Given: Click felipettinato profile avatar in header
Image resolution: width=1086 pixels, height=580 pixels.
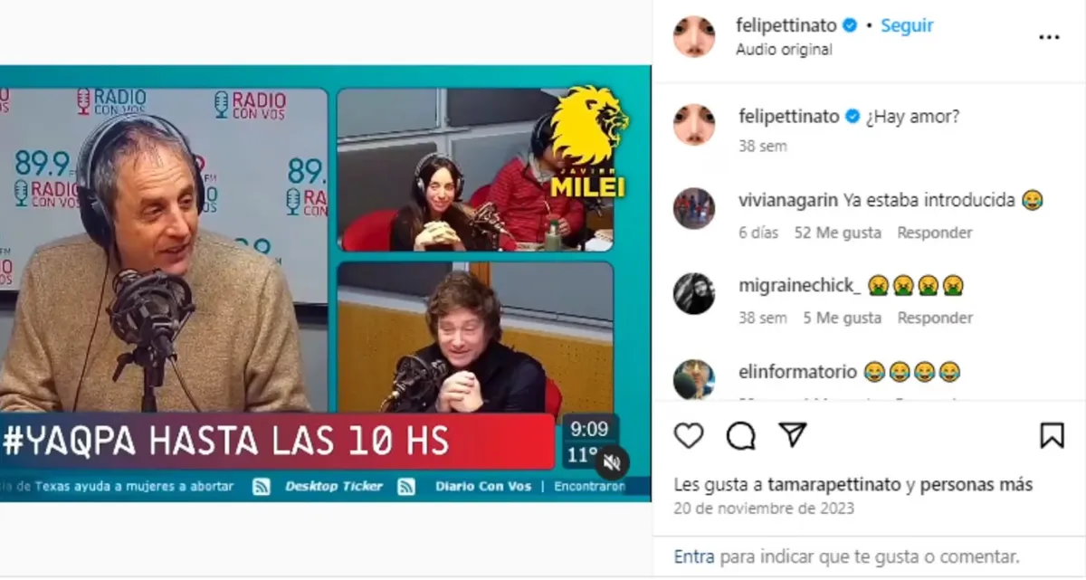Looking at the screenshot, I should 694,36.
